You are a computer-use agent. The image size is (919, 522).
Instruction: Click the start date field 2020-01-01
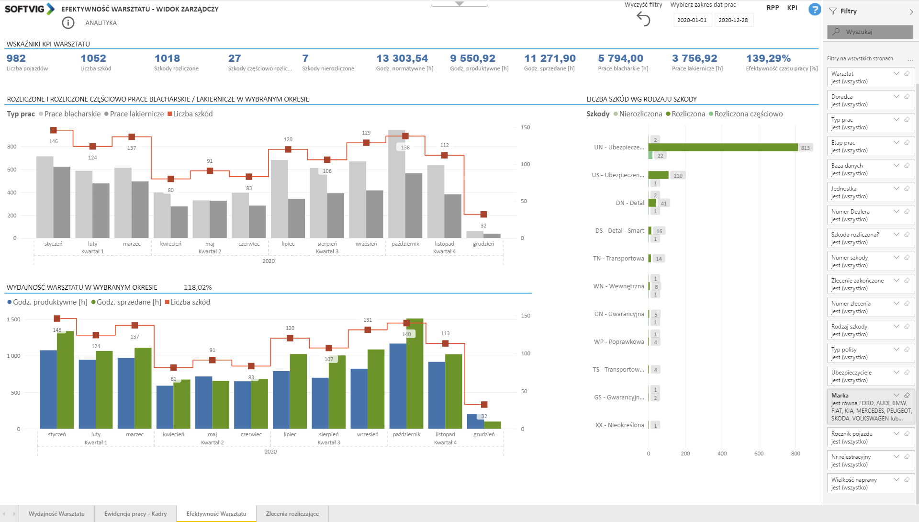[x=692, y=20]
